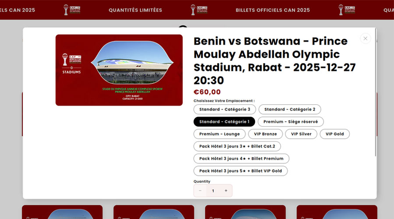Choose VIP Silver ticket
Image resolution: width=394 pixels, height=219 pixels.
(x=301, y=134)
